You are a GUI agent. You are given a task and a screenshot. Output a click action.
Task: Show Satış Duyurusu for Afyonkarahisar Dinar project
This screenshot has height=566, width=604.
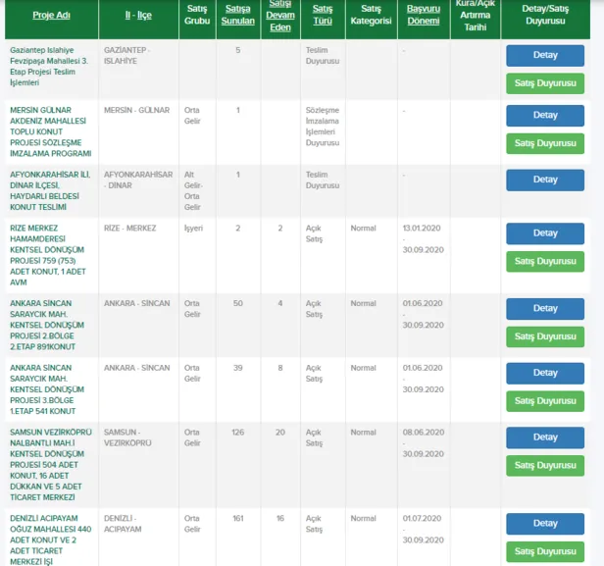click(545, 205)
